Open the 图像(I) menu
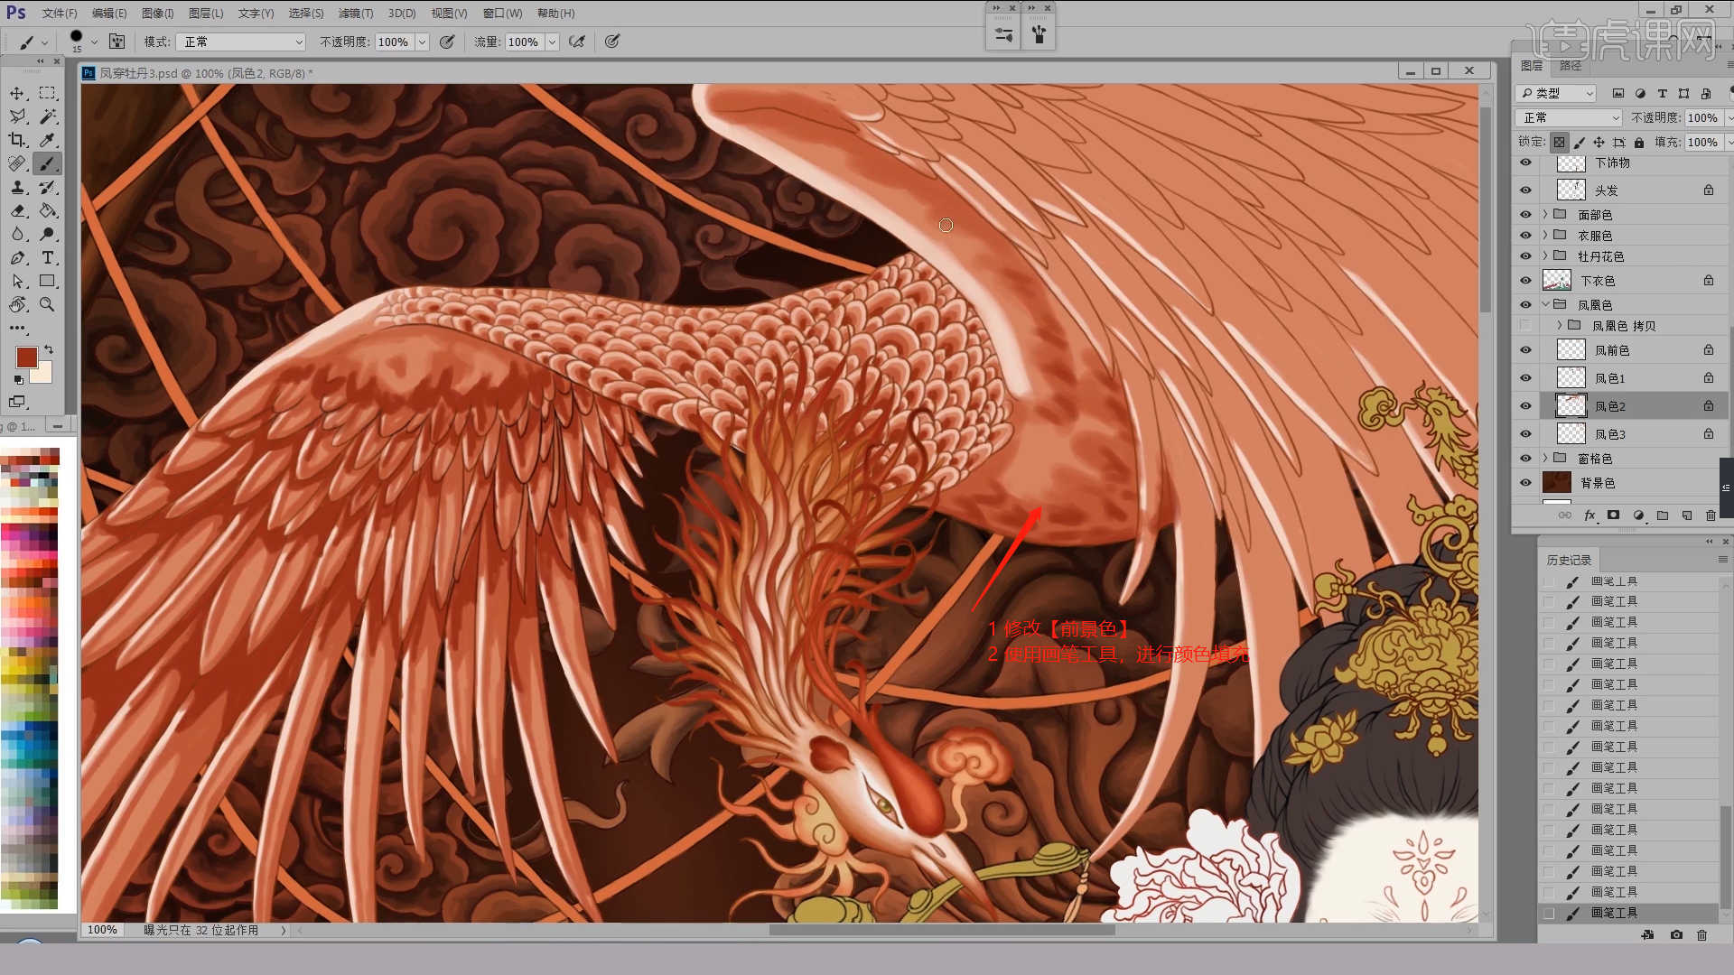 pyautogui.click(x=157, y=14)
